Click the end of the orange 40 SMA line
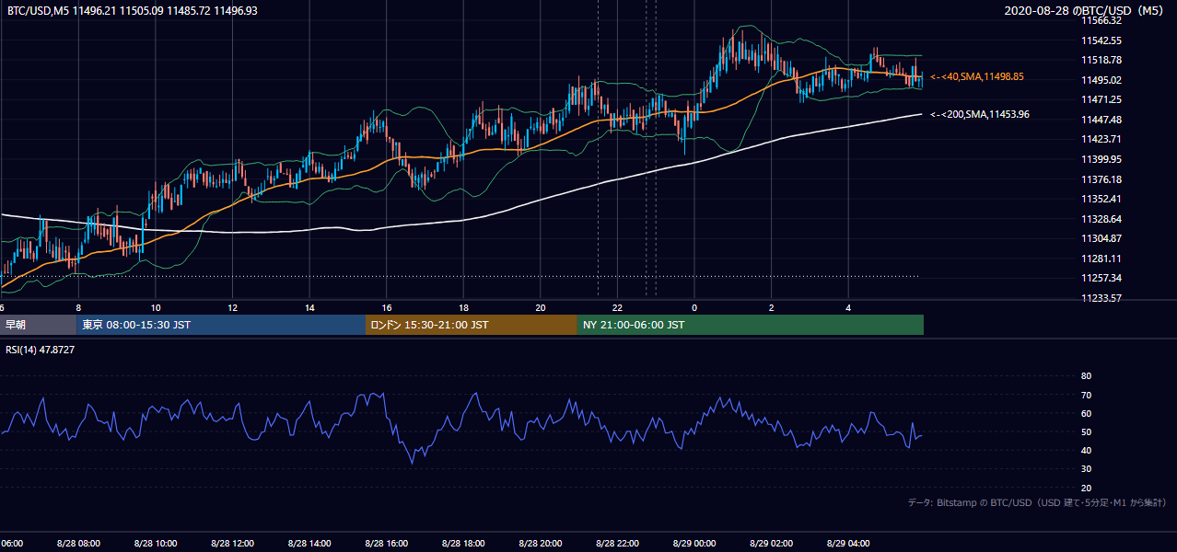1177x552 pixels. tap(921, 77)
